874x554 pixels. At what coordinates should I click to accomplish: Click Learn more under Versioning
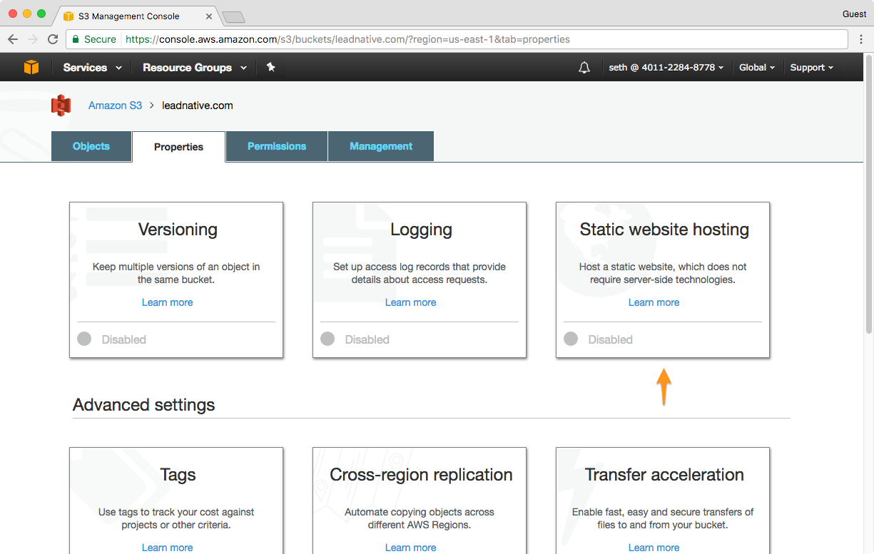tap(167, 302)
